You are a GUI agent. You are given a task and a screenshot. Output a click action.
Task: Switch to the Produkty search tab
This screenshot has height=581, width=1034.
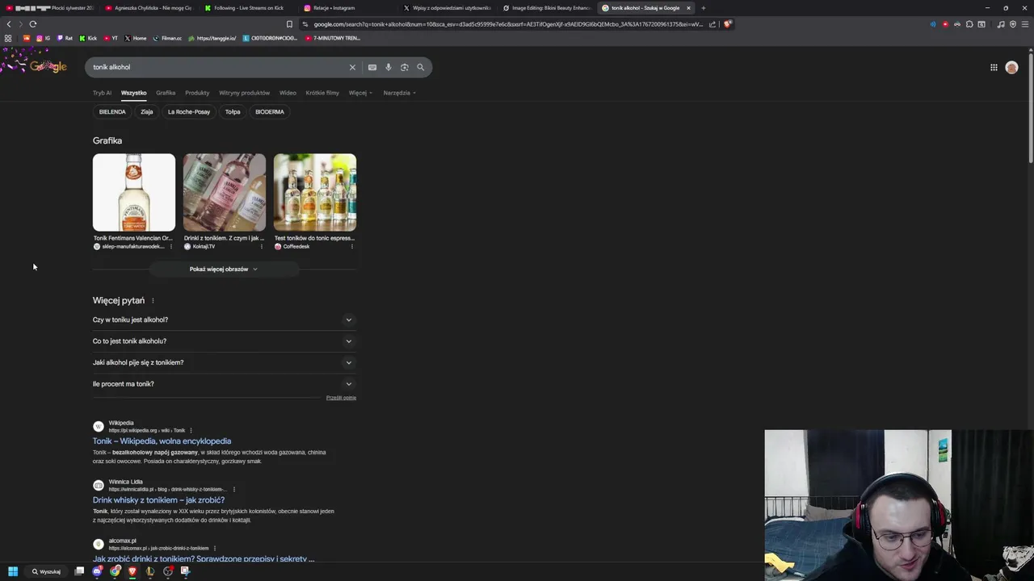coord(197,93)
